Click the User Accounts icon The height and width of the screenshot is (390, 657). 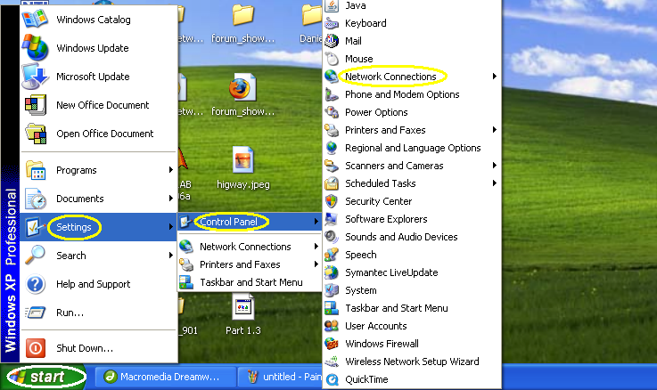coord(332,326)
